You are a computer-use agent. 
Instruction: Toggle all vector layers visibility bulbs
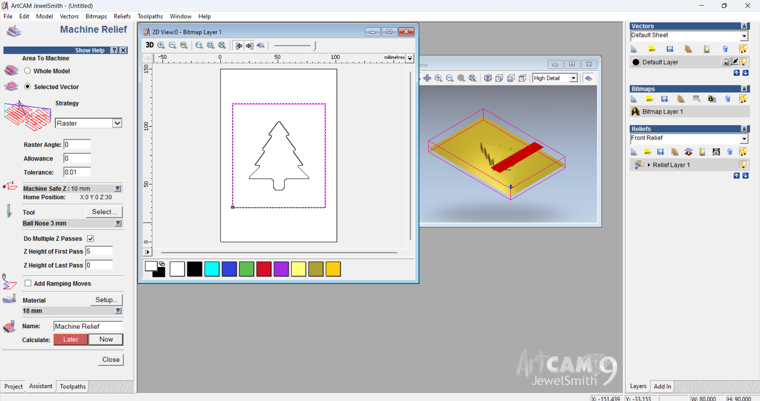click(743, 49)
